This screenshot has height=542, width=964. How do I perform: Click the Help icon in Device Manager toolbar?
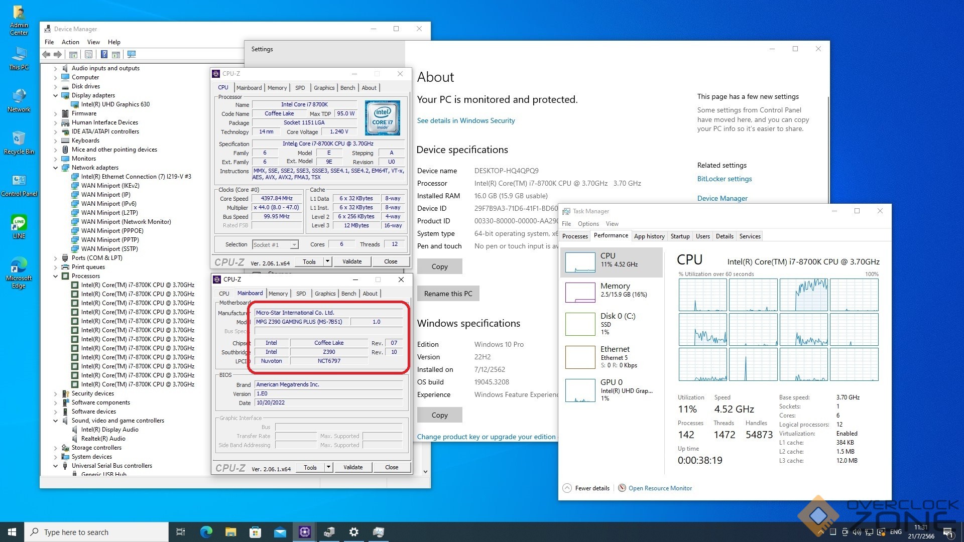click(x=104, y=54)
